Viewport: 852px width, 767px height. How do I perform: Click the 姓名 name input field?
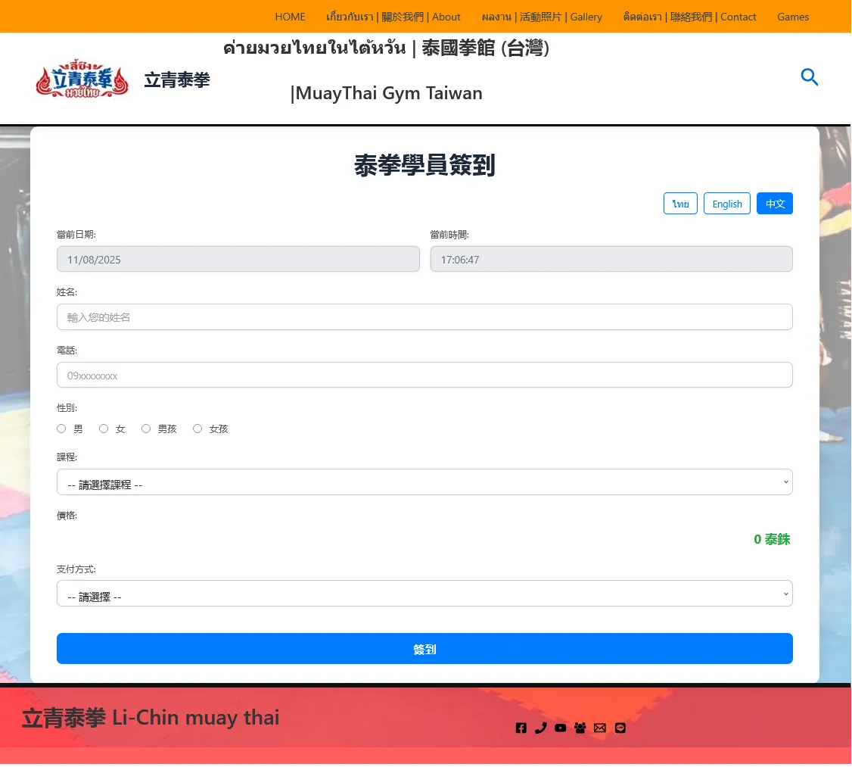424,317
